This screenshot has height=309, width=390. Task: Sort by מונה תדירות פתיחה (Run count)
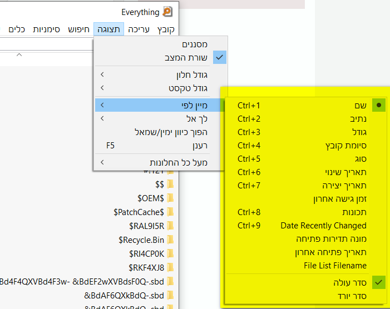click(x=305, y=239)
